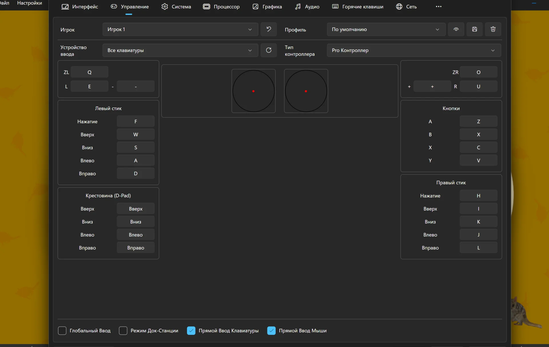Open the three-dots overflow menu
The image size is (549, 347).
tap(439, 7)
